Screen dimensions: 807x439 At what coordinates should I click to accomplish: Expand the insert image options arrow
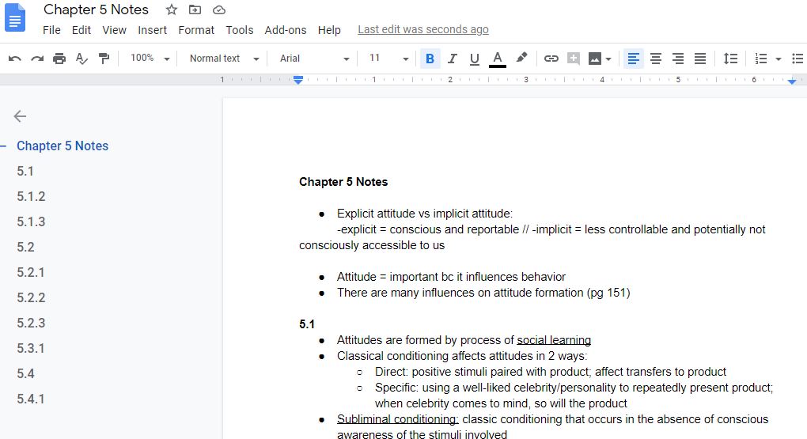[x=608, y=59]
